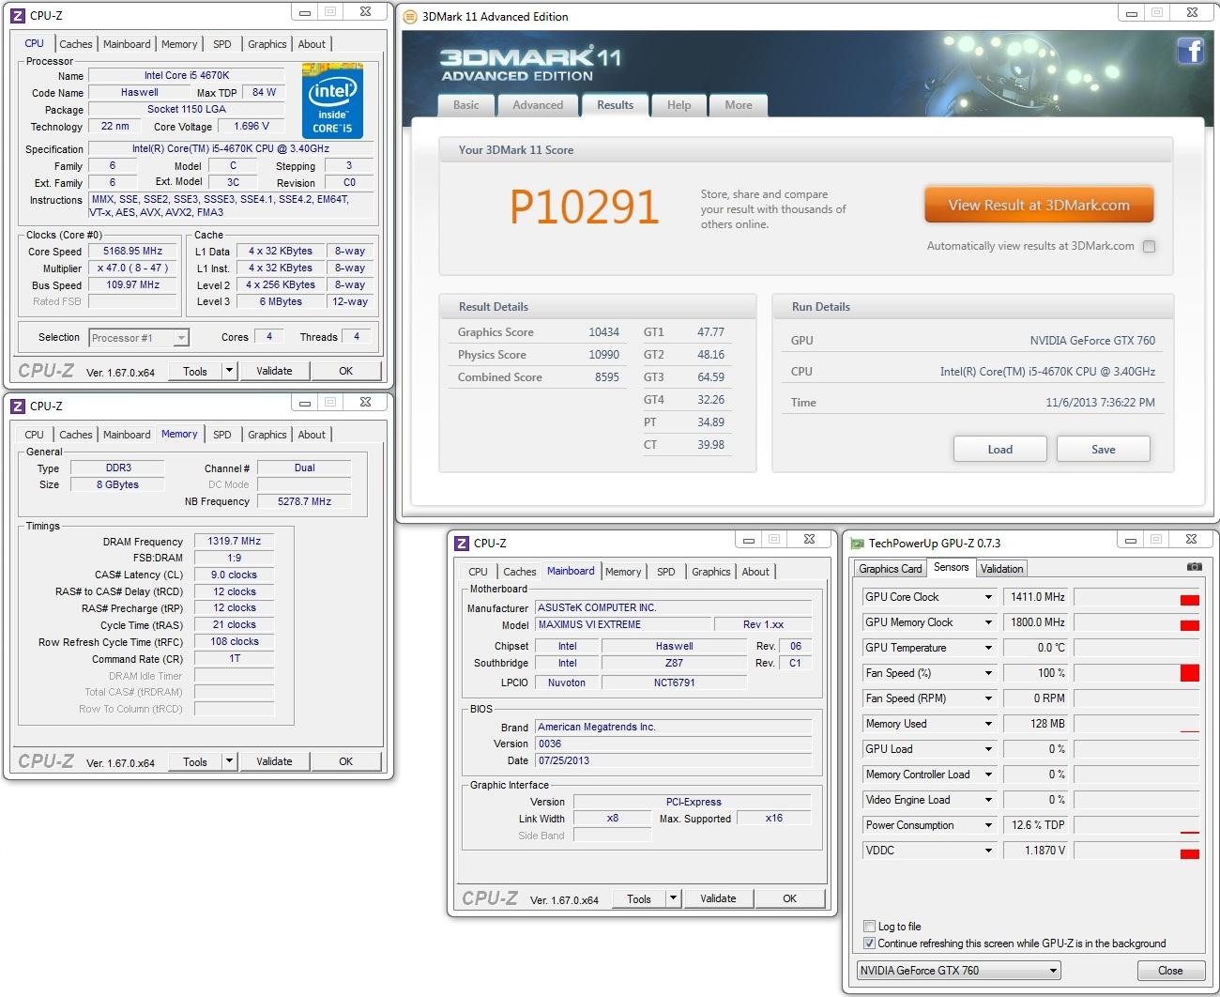This screenshot has height=997, width=1220.
Task: Switch to the Basic tab in 3DMark
Action: pos(466,105)
